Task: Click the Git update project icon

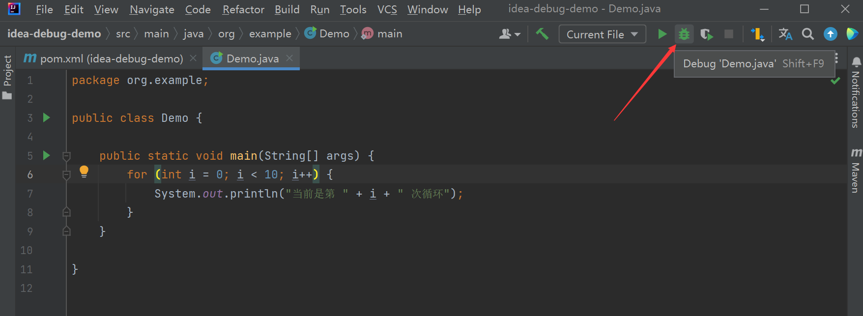Action: coord(757,34)
